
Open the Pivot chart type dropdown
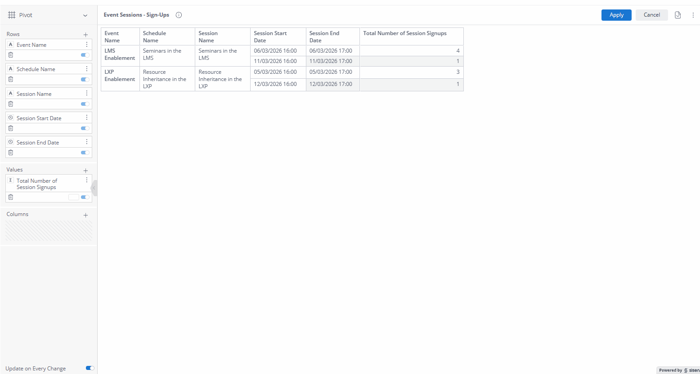point(85,15)
